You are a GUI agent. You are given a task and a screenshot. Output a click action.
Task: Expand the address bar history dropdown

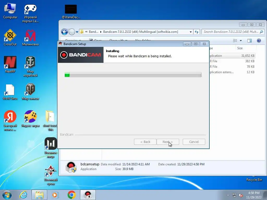pyautogui.click(x=191, y=32)
